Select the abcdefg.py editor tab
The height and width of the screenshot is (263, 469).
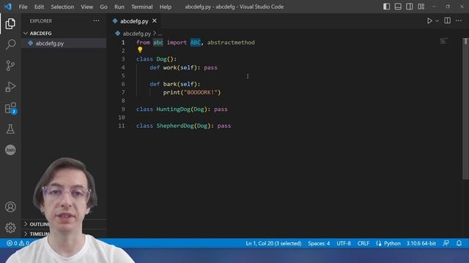pos(134,21)
